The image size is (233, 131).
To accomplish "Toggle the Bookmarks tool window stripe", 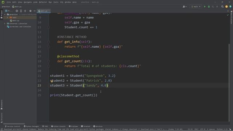I will [x=1, y=105].
